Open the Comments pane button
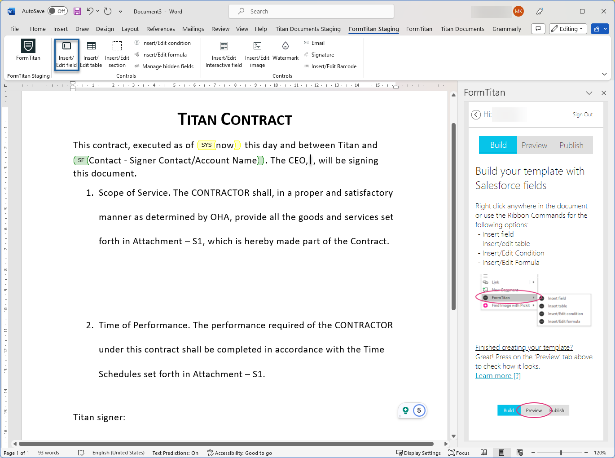This screenshot has width=615, height=458. pyautogui.click(x=538, y=29)
